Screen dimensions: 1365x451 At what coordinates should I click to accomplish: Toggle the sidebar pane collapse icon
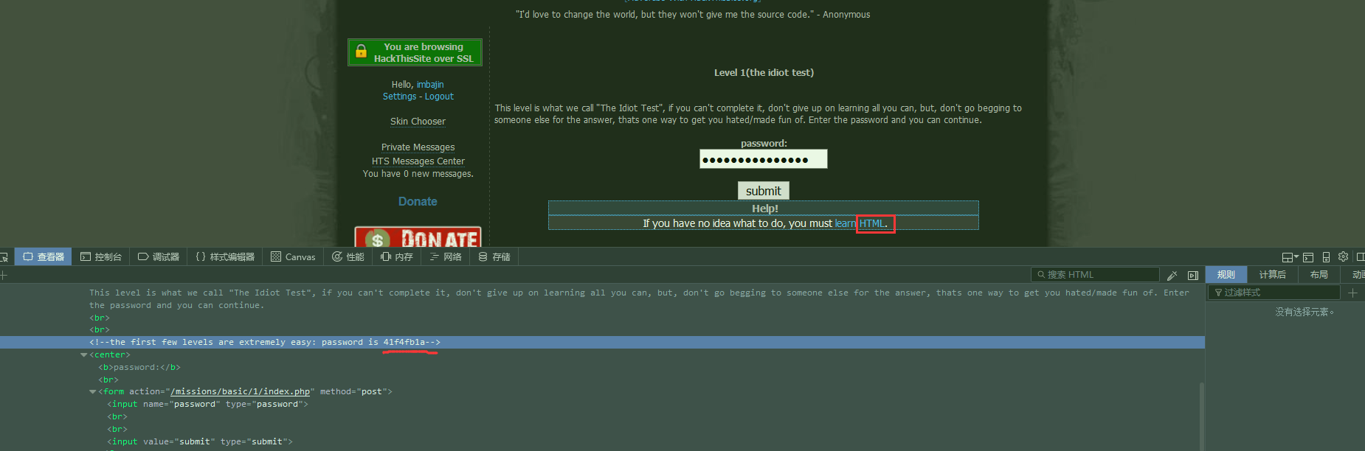click(x=1193, y=276)
